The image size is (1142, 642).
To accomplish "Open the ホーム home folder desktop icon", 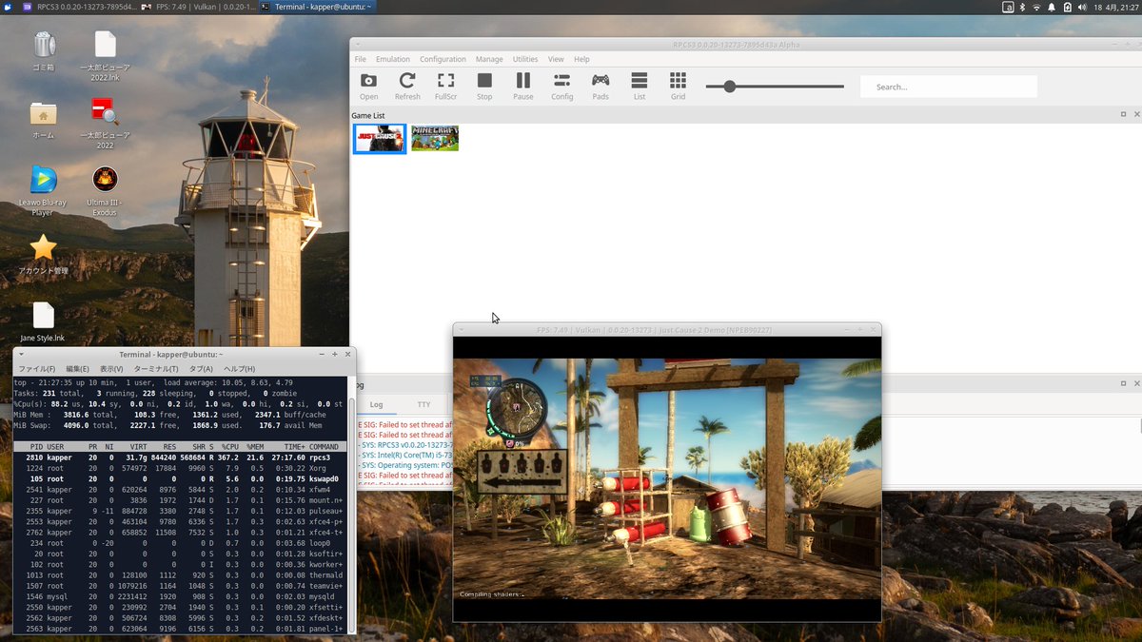I will coord(43,119).
